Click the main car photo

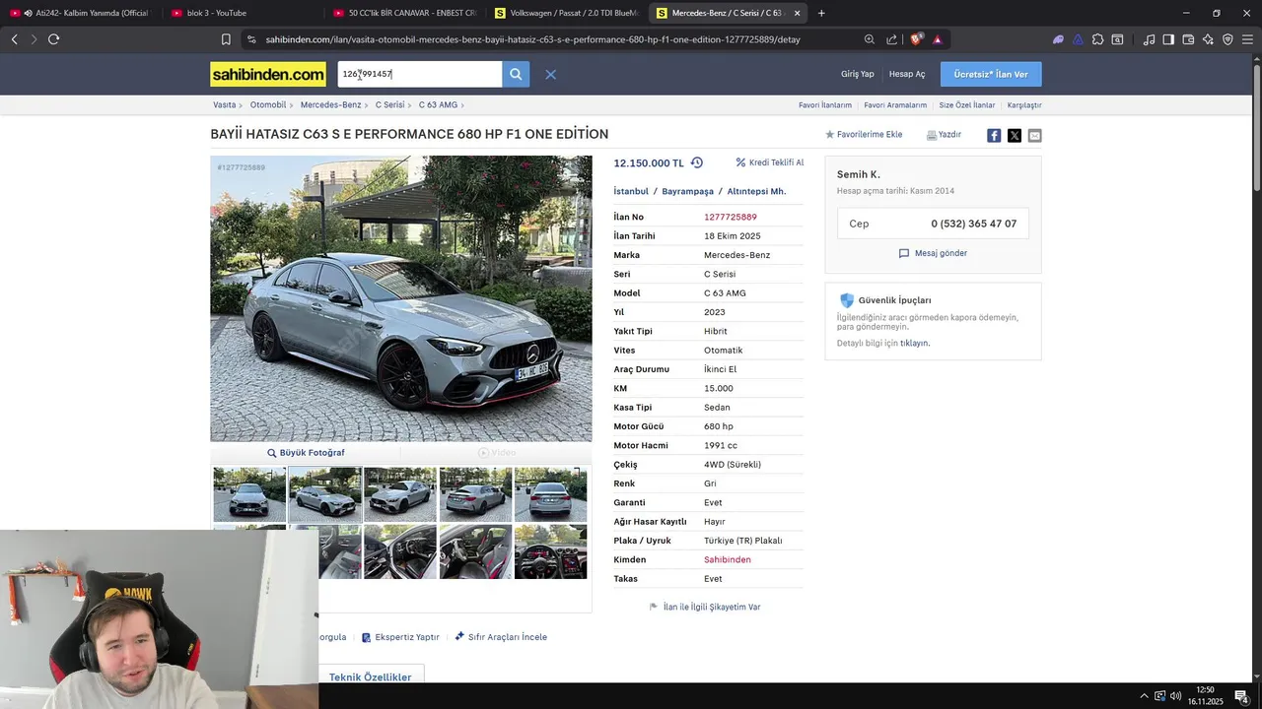401,298
